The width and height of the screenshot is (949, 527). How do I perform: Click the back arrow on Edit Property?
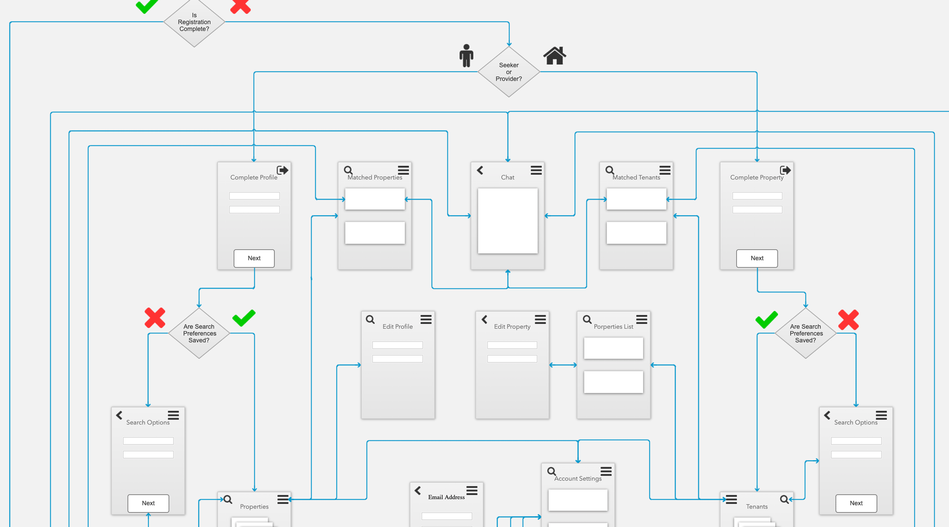[484, 320]
